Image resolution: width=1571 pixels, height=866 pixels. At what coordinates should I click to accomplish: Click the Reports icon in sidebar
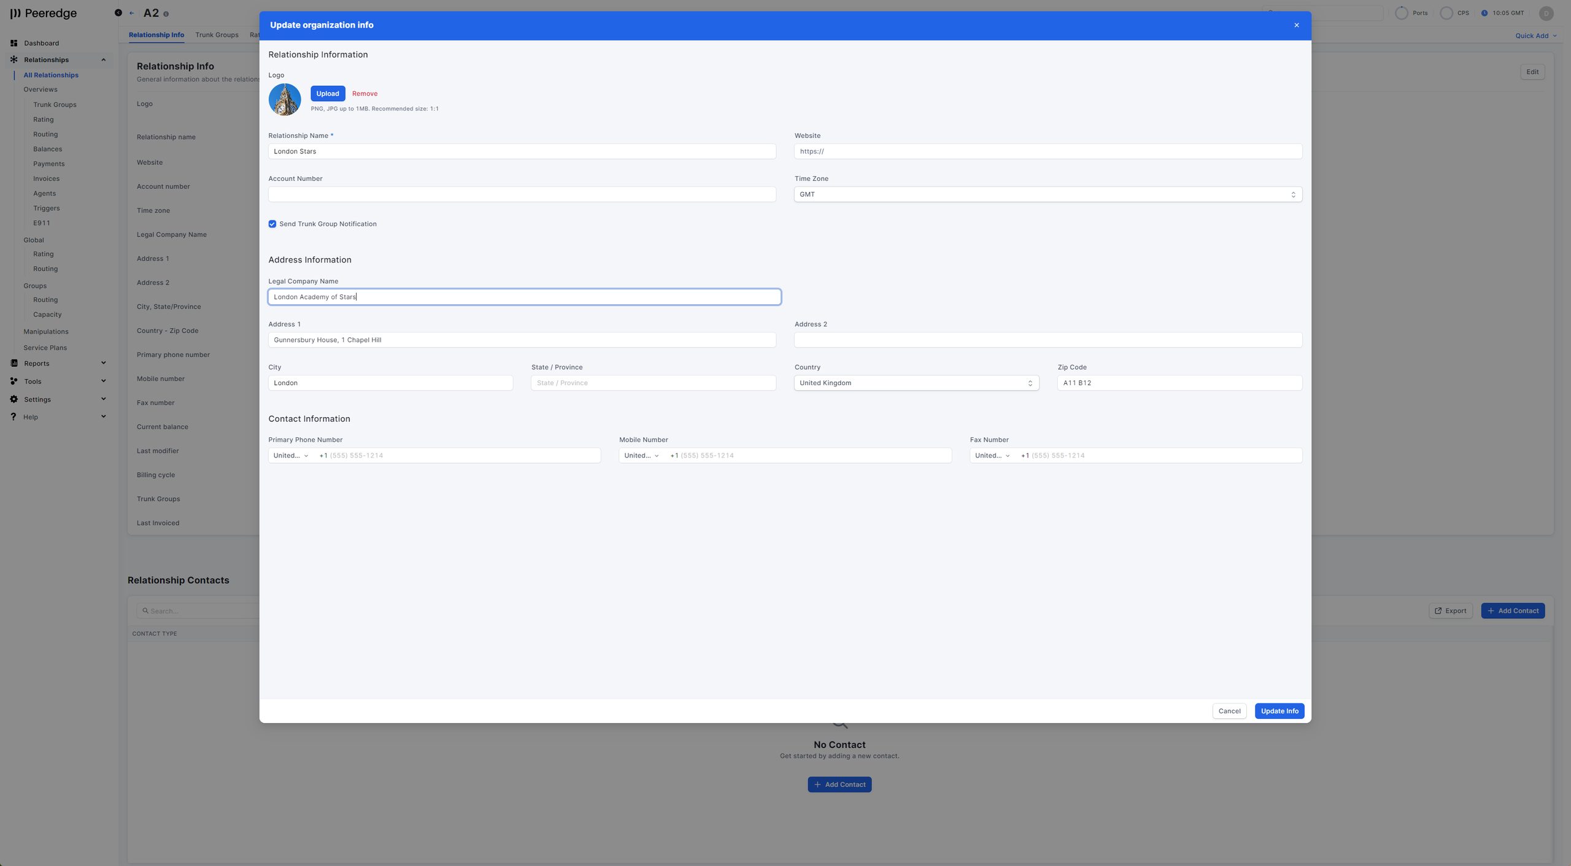[x=14, y=363]
